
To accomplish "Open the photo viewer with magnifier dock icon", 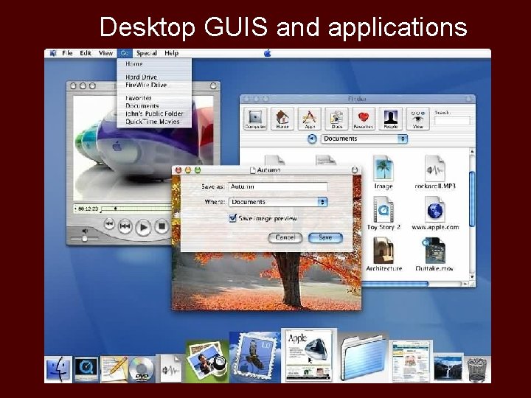I will [x=207, y=361].
